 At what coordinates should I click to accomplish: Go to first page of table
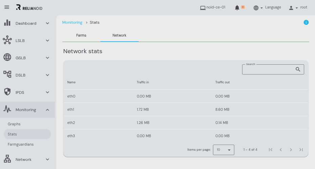click(271, 150)
